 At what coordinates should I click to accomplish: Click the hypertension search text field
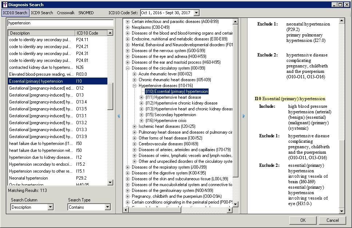pos(60,23)
